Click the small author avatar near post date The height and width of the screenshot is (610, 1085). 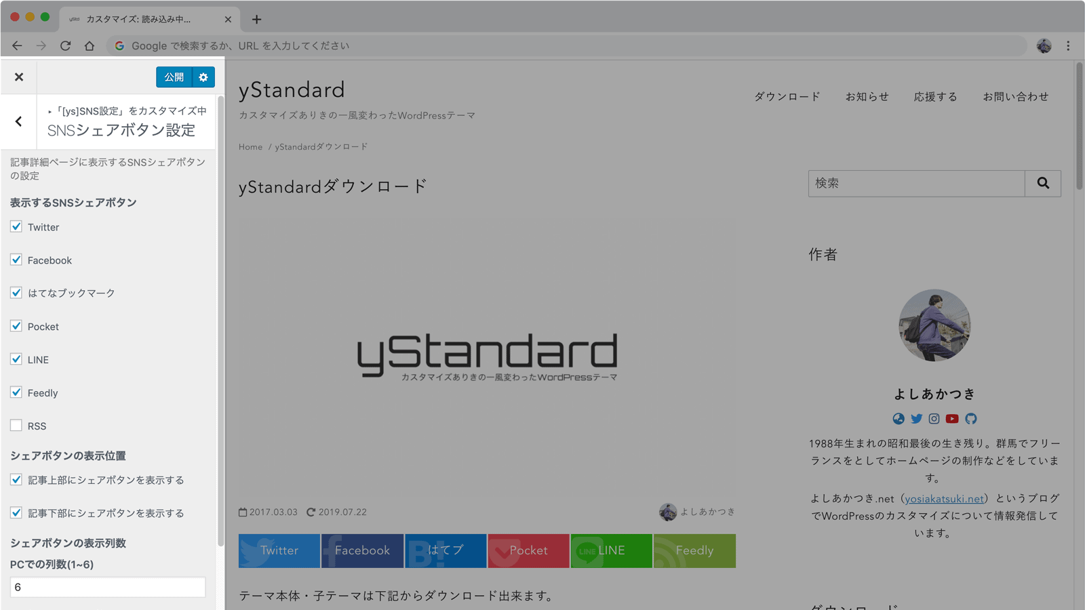click(668, 512)
